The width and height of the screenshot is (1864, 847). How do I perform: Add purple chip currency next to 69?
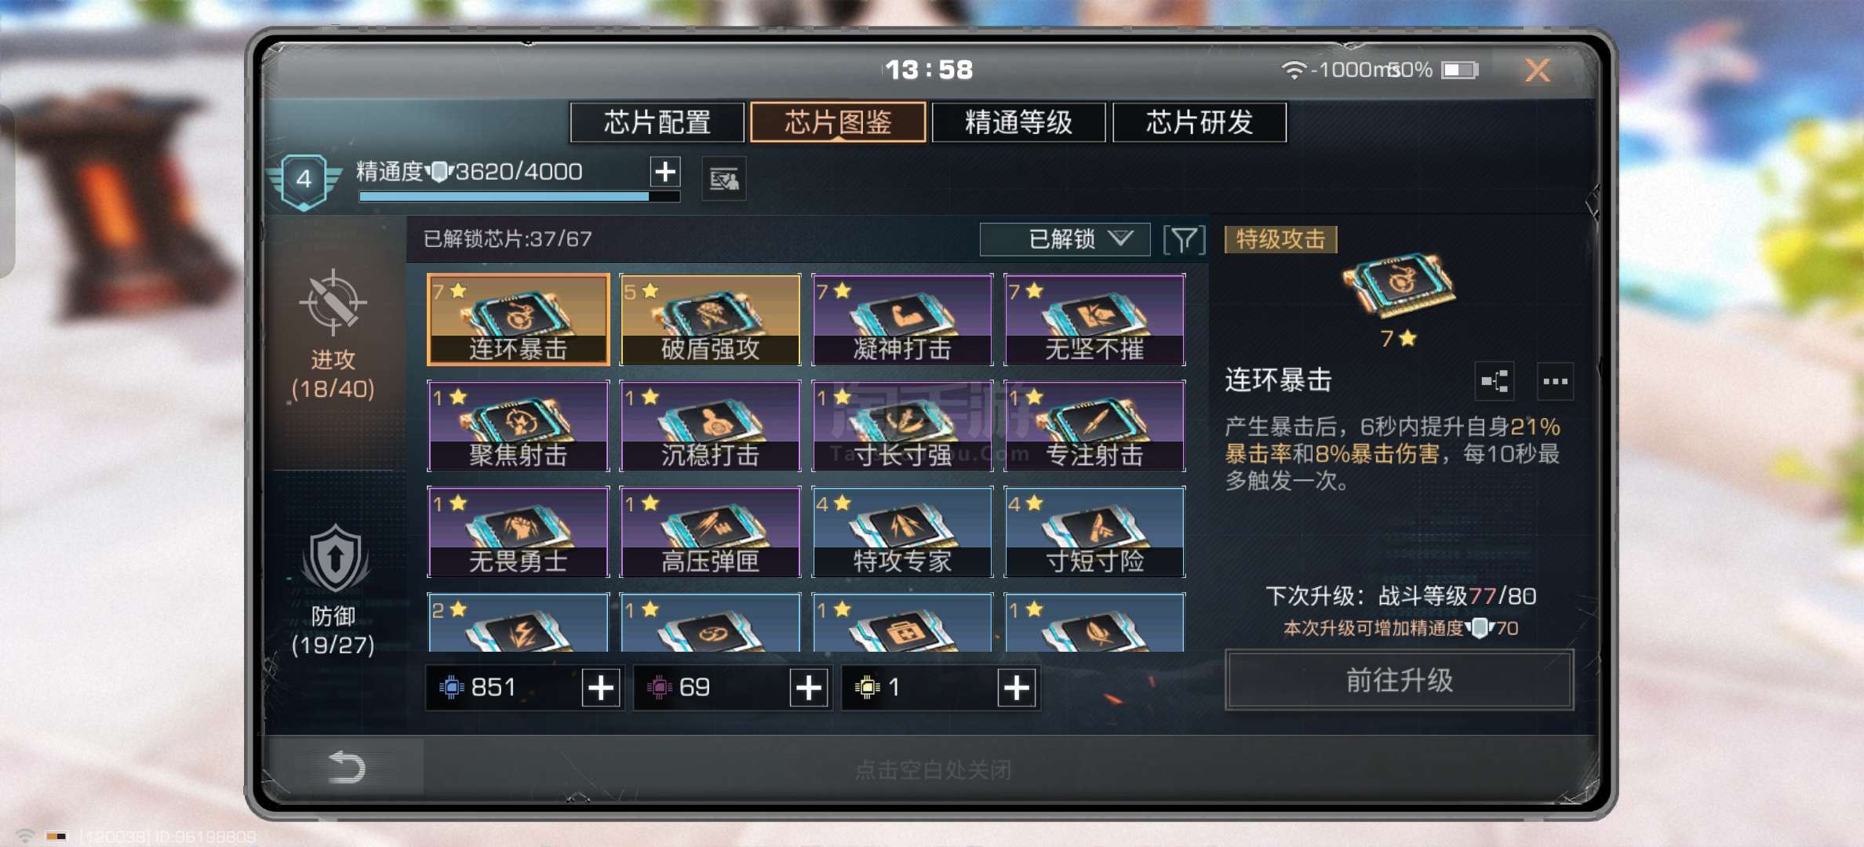[809, 688]
